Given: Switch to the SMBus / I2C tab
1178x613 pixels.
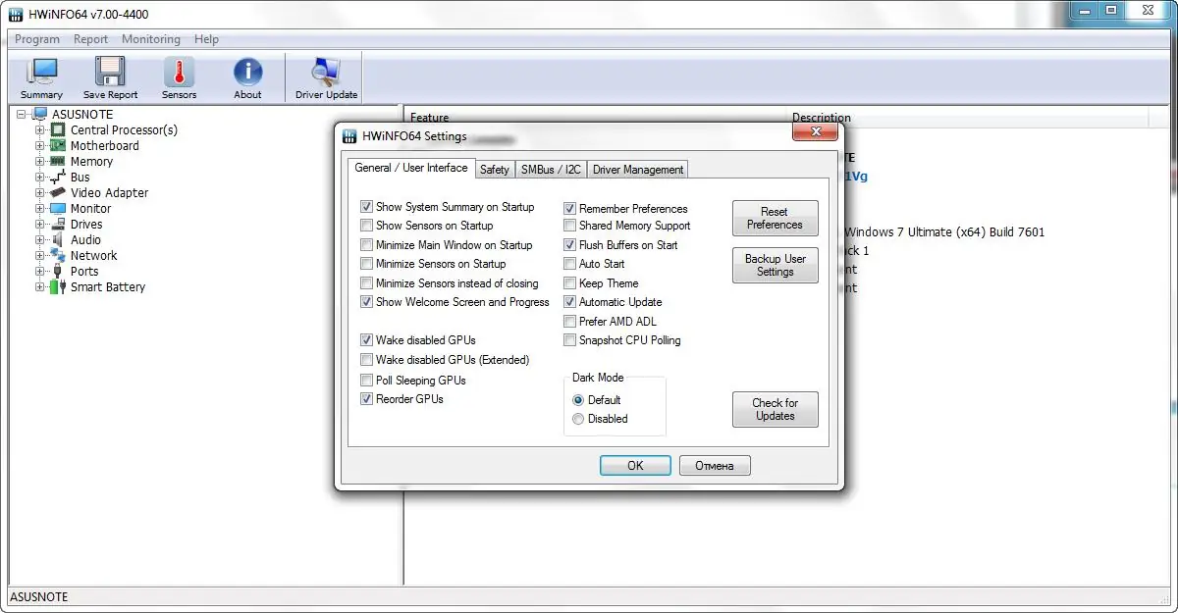Looking at the screenshot, I should (551, 170).
